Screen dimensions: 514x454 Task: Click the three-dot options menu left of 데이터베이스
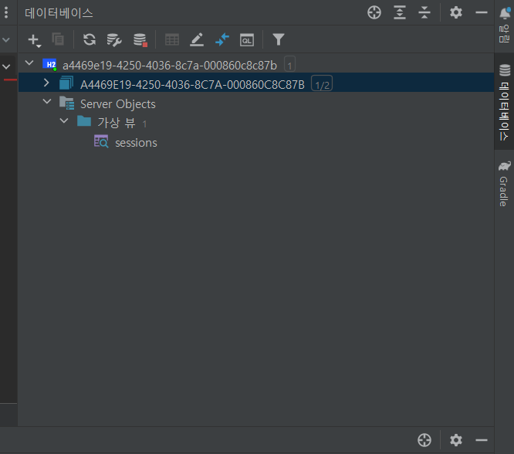click(6, 13)
